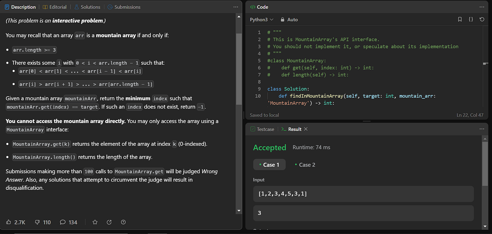
Task: Click the share icon in bottom bar
Action: pos(109,222)
